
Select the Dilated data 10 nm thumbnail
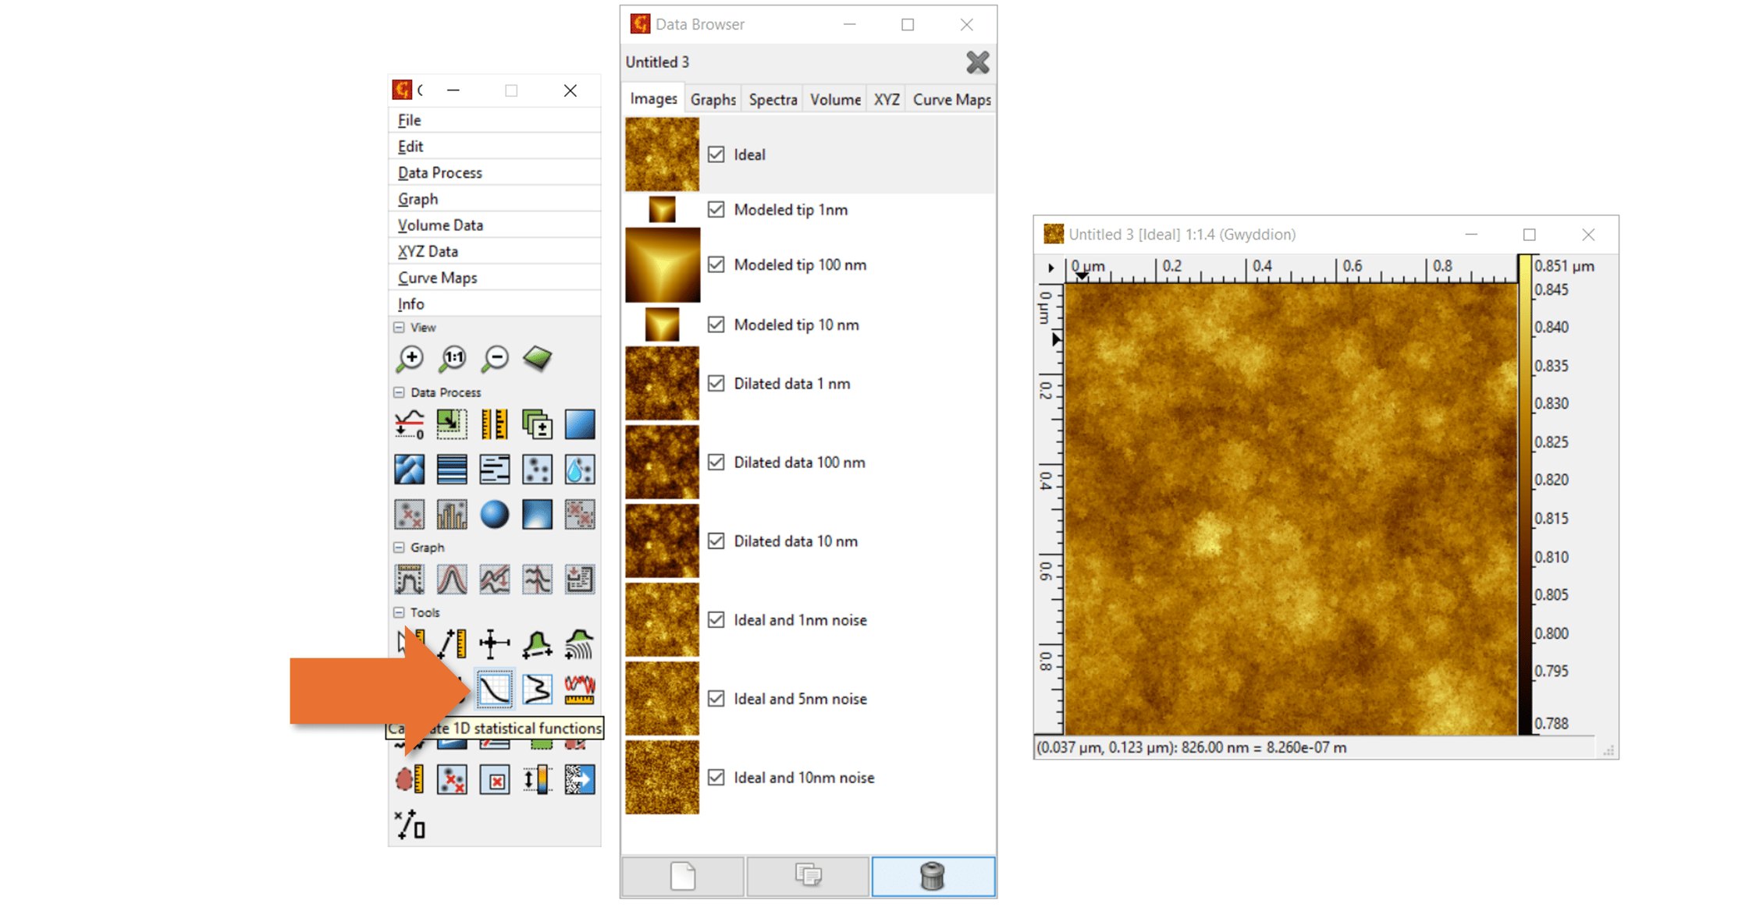pyautogui.click(x=662, y=541)
